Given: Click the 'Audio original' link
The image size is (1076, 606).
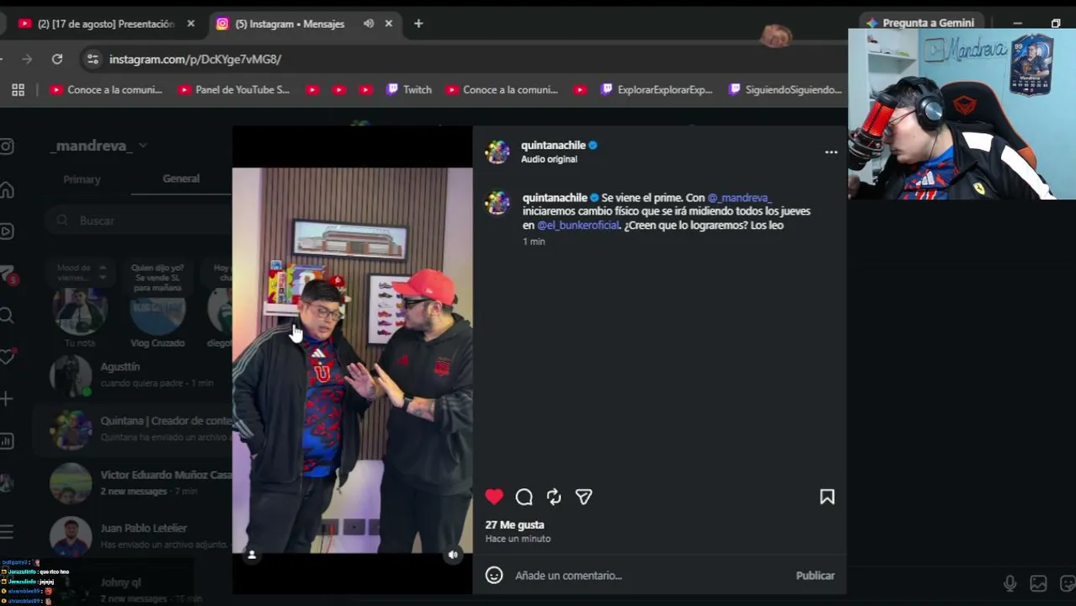Looking at the screenshot, I should tap(549, 159).
